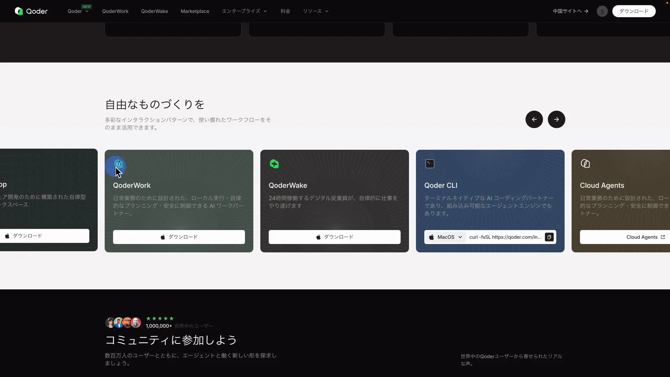Click the QoderWork card title

click(x=132, y=185)
